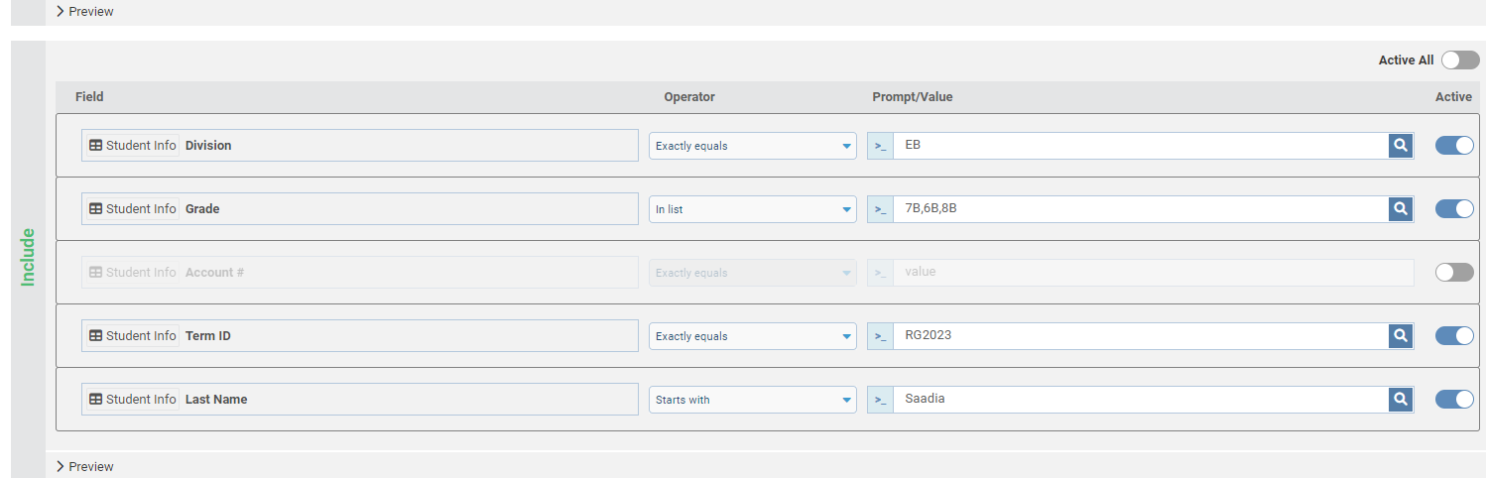Click the Field column header
Image resolution: width=1486 pixels, height=478 pixels.
pyautogui.click(x=89, y=97)
